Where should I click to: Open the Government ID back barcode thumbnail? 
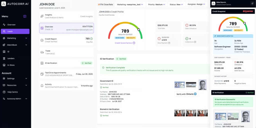point(191,85)
